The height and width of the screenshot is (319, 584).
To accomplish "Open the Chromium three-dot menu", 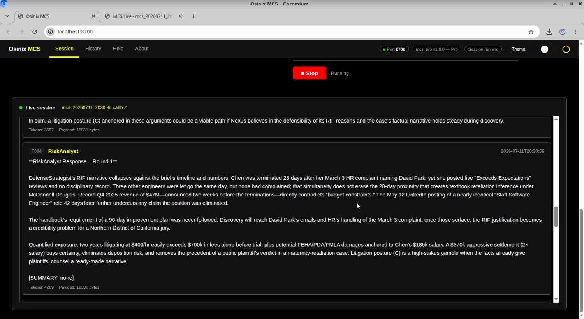I will point(575,32).
